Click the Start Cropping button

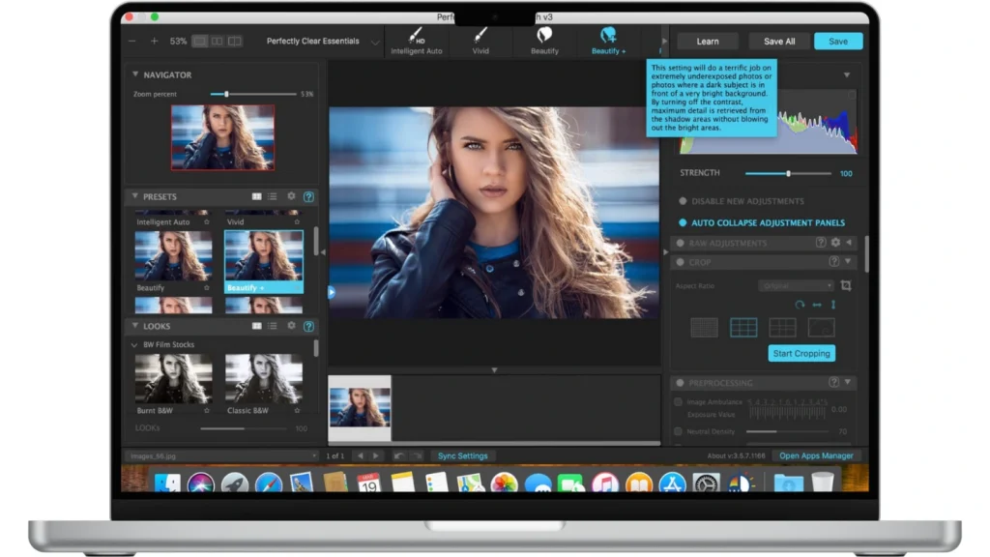point(801,354)
